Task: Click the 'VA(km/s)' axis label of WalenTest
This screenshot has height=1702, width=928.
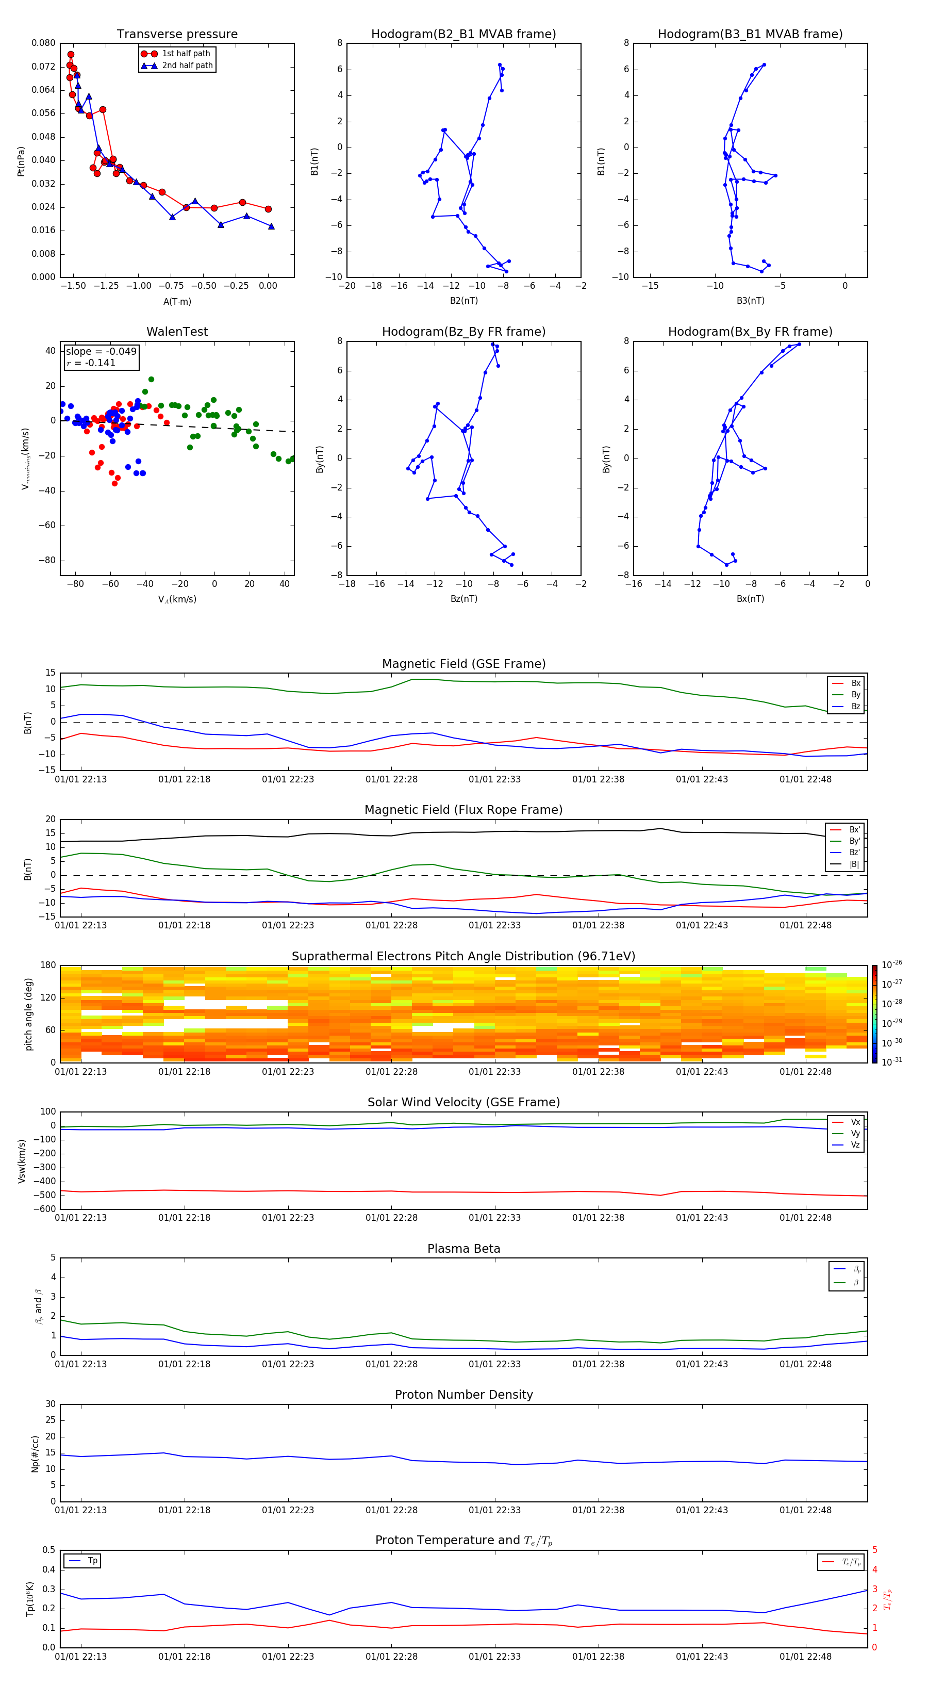Action: click(x=177, y=599)
